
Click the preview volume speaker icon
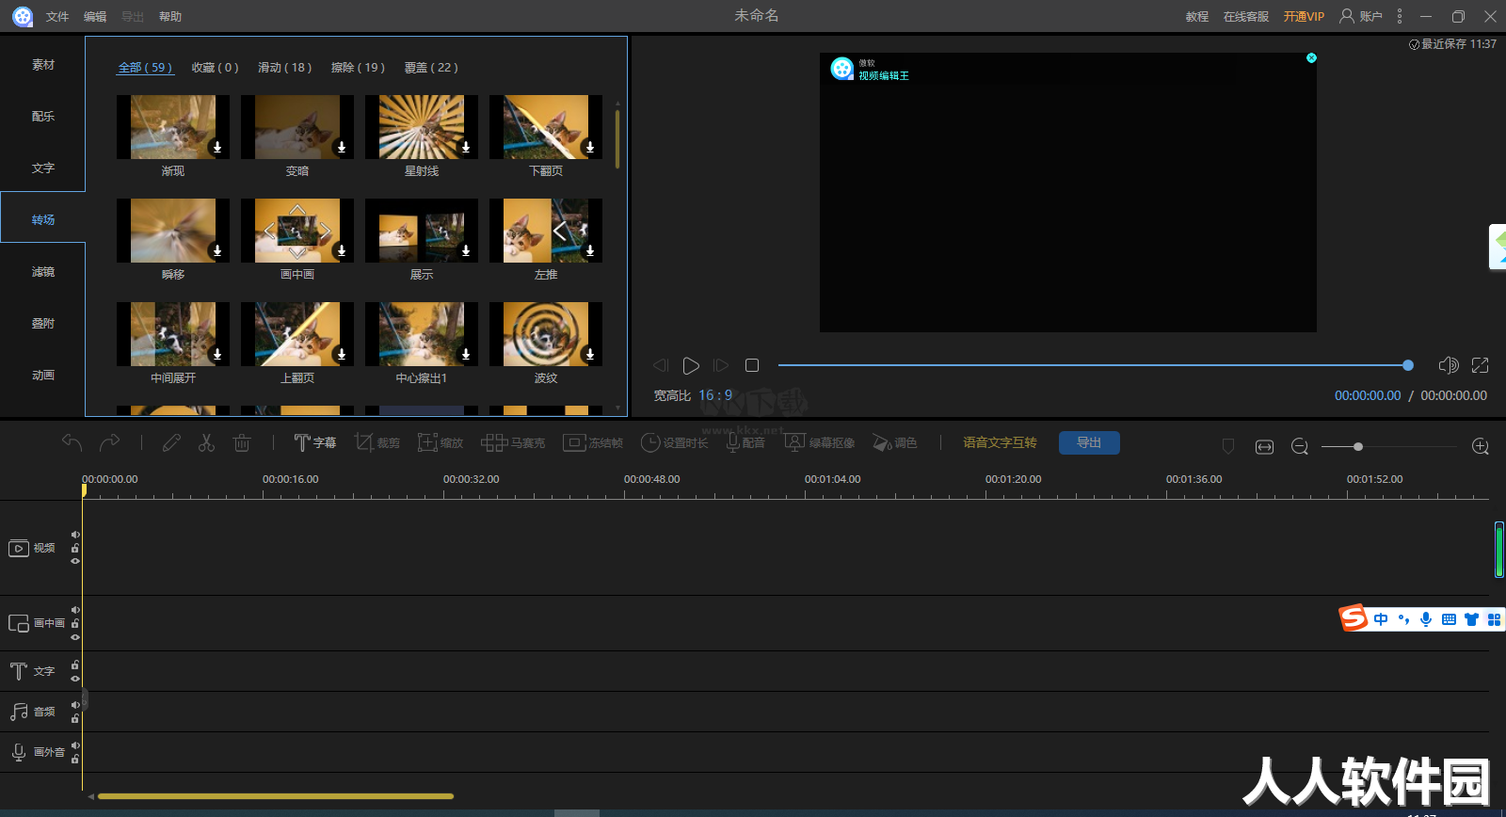(1449, 365)
